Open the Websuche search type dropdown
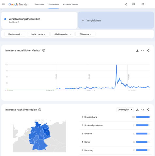The height and width of the screenshot is (156, 155). point(85,34)
